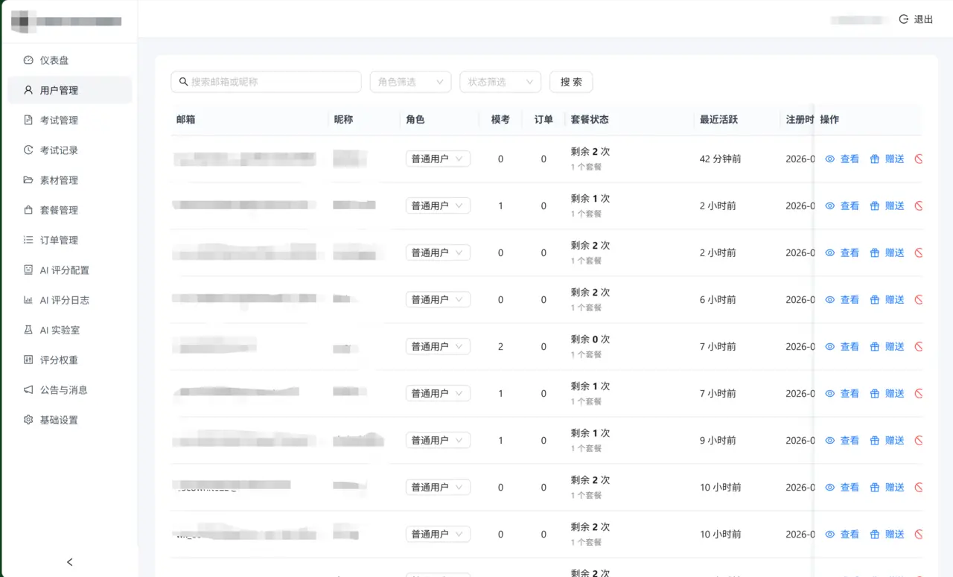The height and width of the screenshot is (577, 953).
Task: Click the 搜索 button
Action: pyautogui.click(x=571, y=82)
